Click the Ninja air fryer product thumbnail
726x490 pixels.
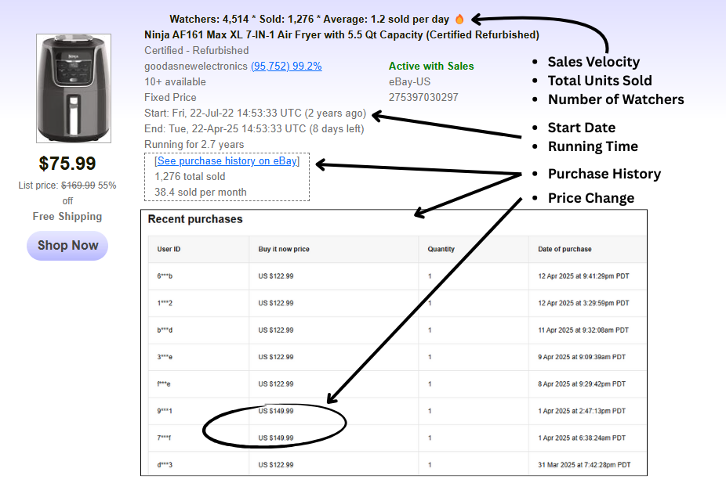click(67, 88)
